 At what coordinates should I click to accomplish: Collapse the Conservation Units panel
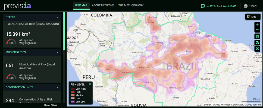[57, 87]
